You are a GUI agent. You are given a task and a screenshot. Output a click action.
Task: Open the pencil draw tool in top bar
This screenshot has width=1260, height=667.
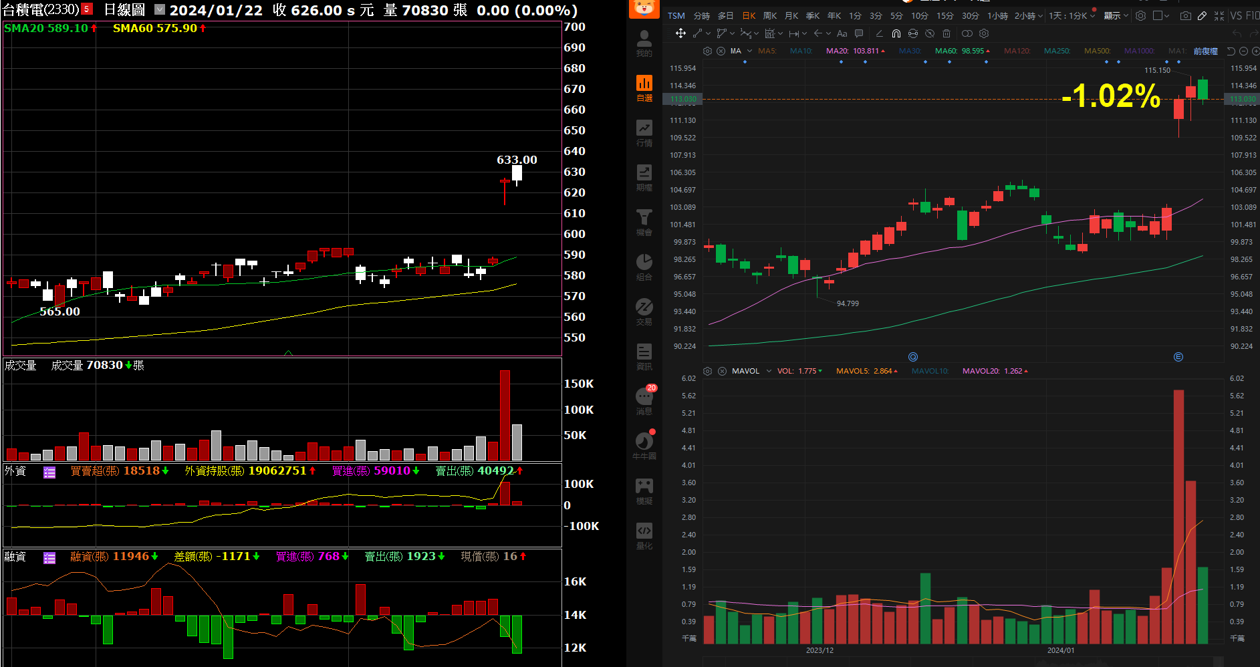(x=1202, y=15)
